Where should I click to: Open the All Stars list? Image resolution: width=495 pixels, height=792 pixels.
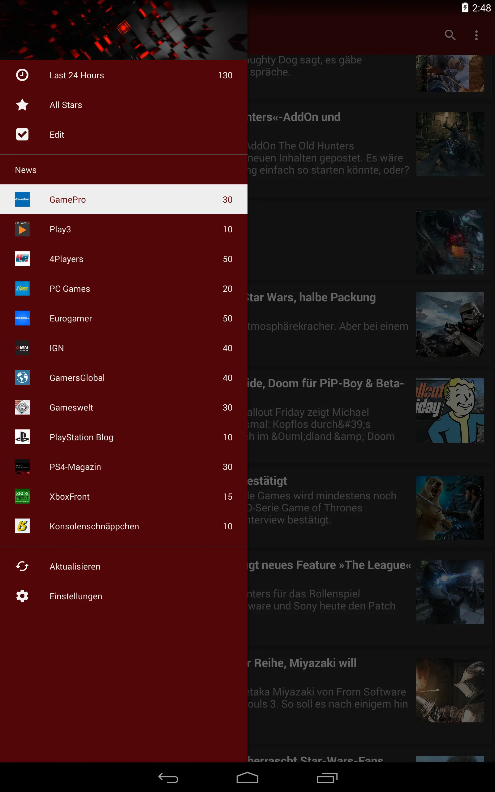pos(124,105)
